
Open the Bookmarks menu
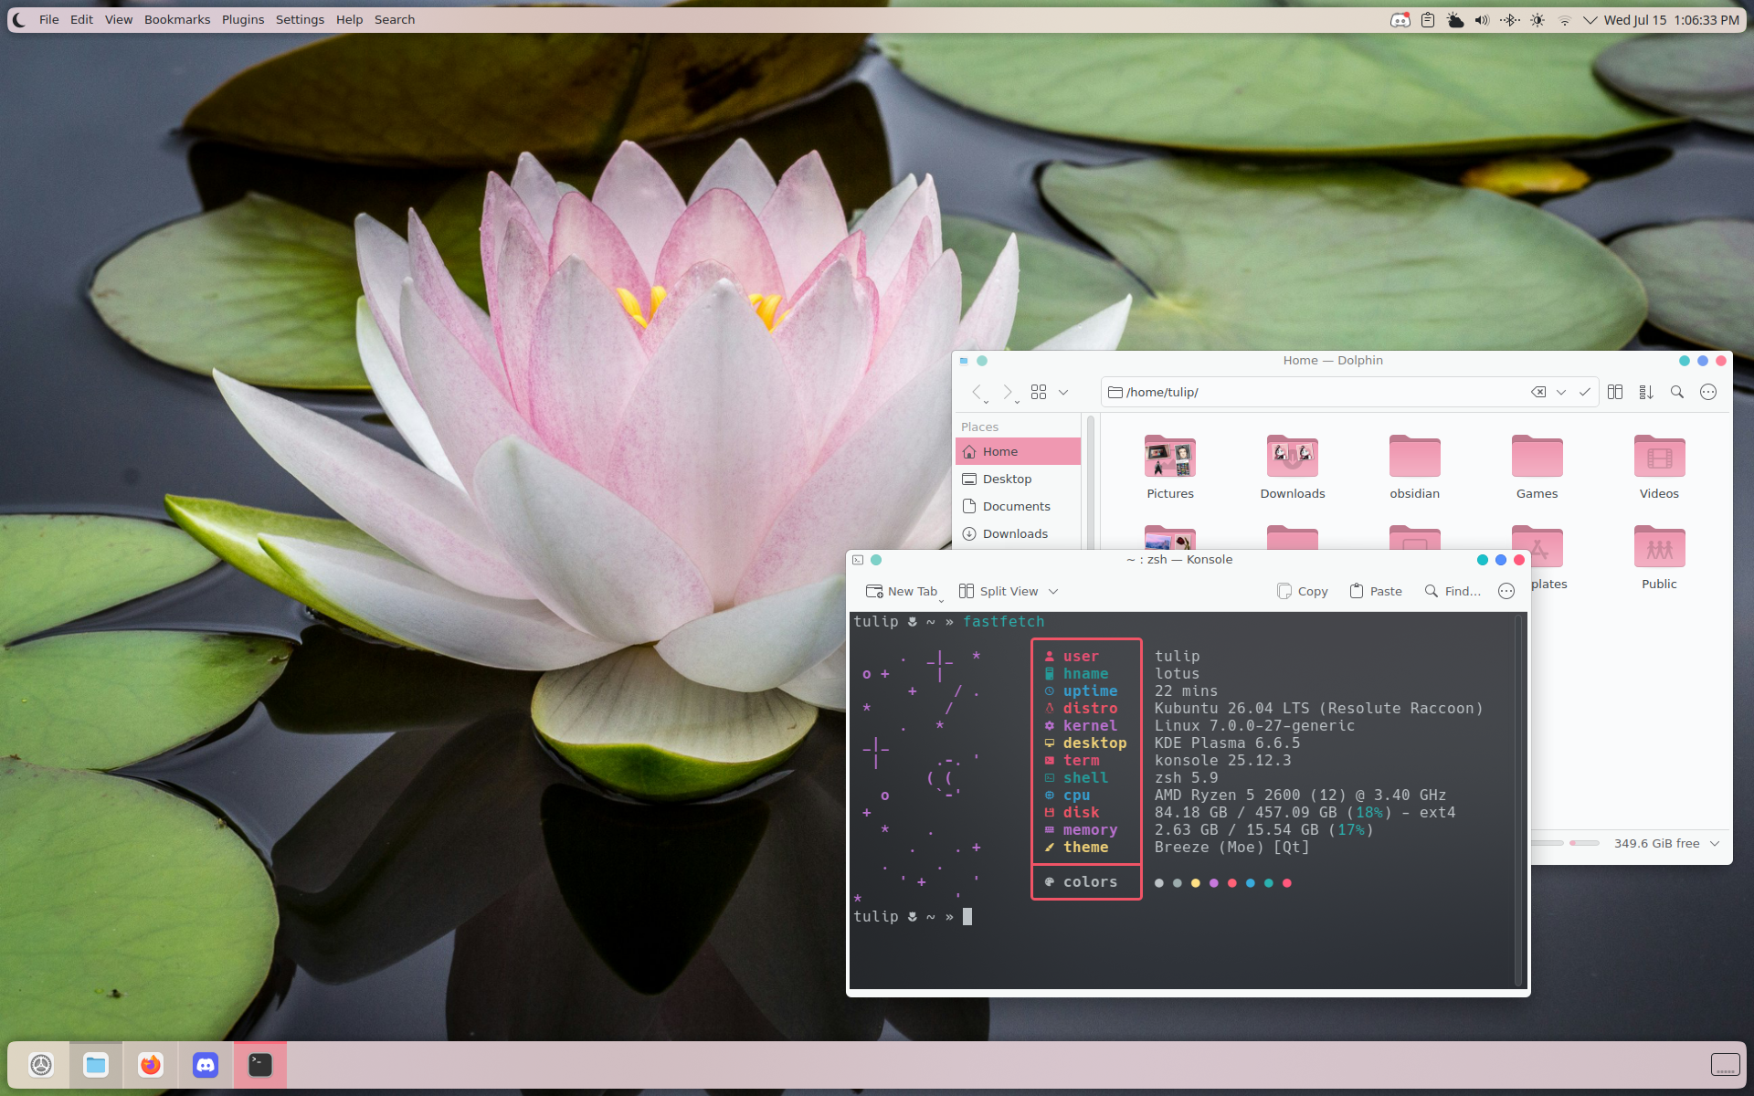pos(177,19)
